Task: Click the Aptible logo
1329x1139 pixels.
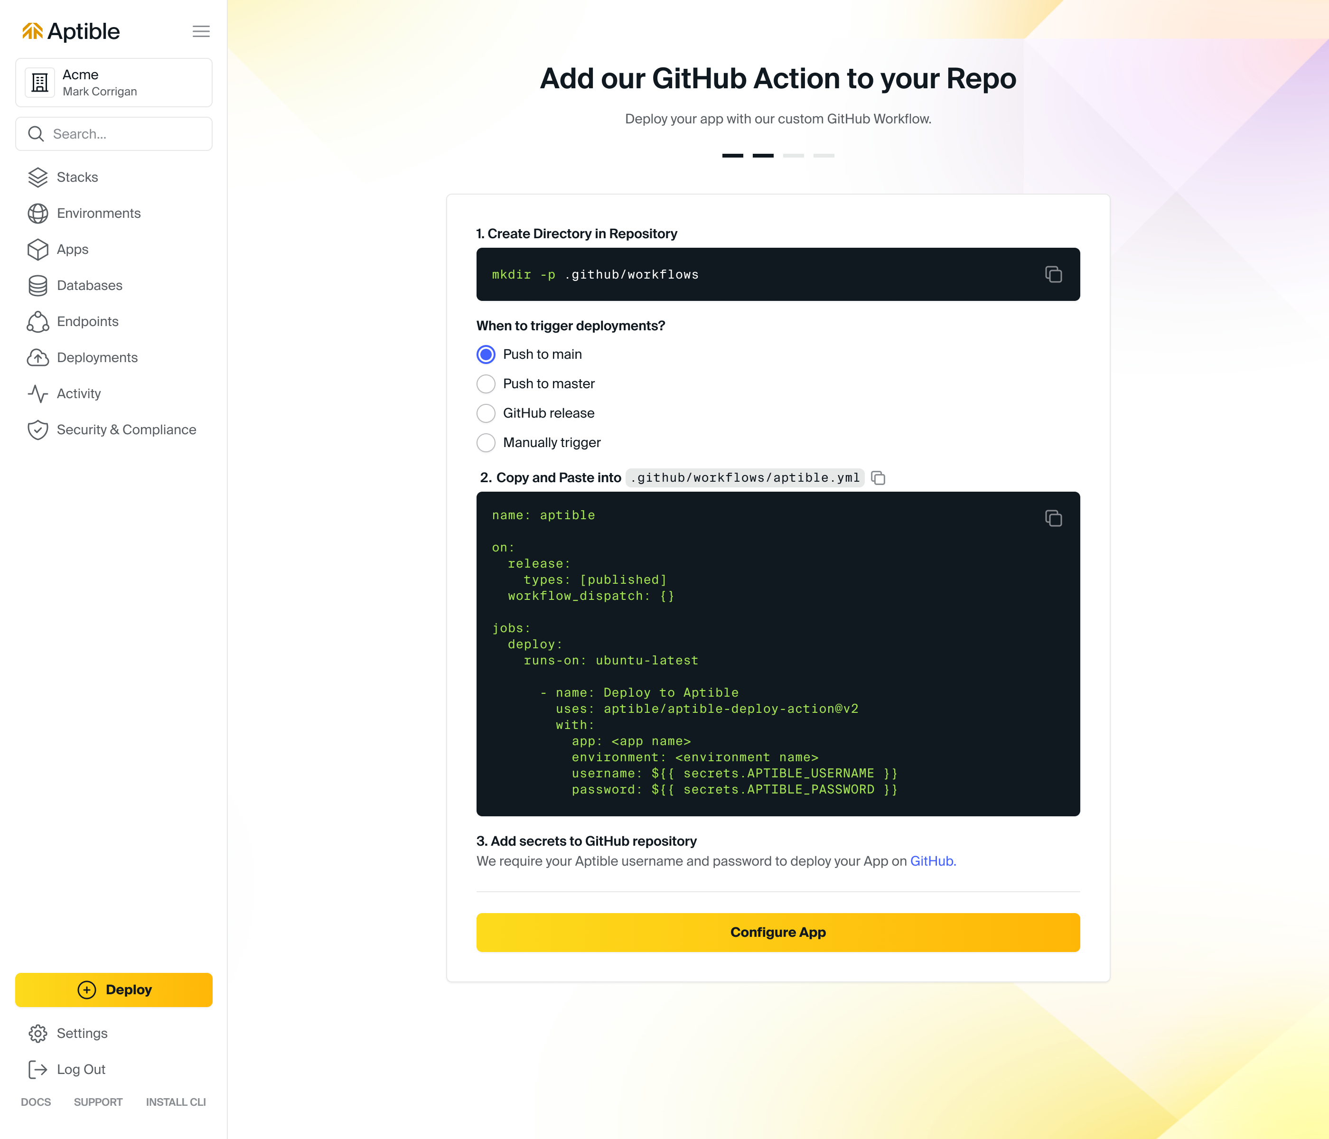Action: (x=71, y=31)
